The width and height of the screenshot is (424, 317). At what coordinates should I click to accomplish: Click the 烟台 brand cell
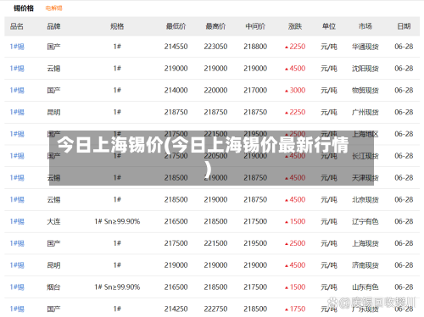(53, 287)
